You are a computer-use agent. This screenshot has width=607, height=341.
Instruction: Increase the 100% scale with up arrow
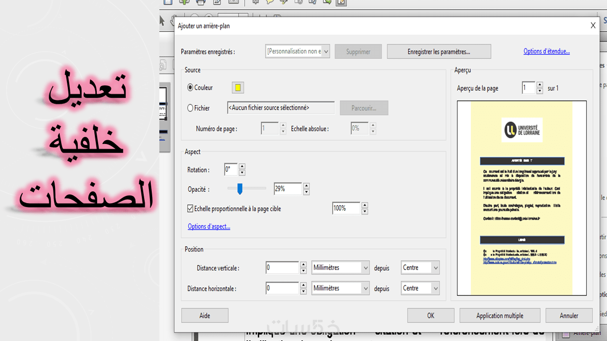tap(365, 206)
